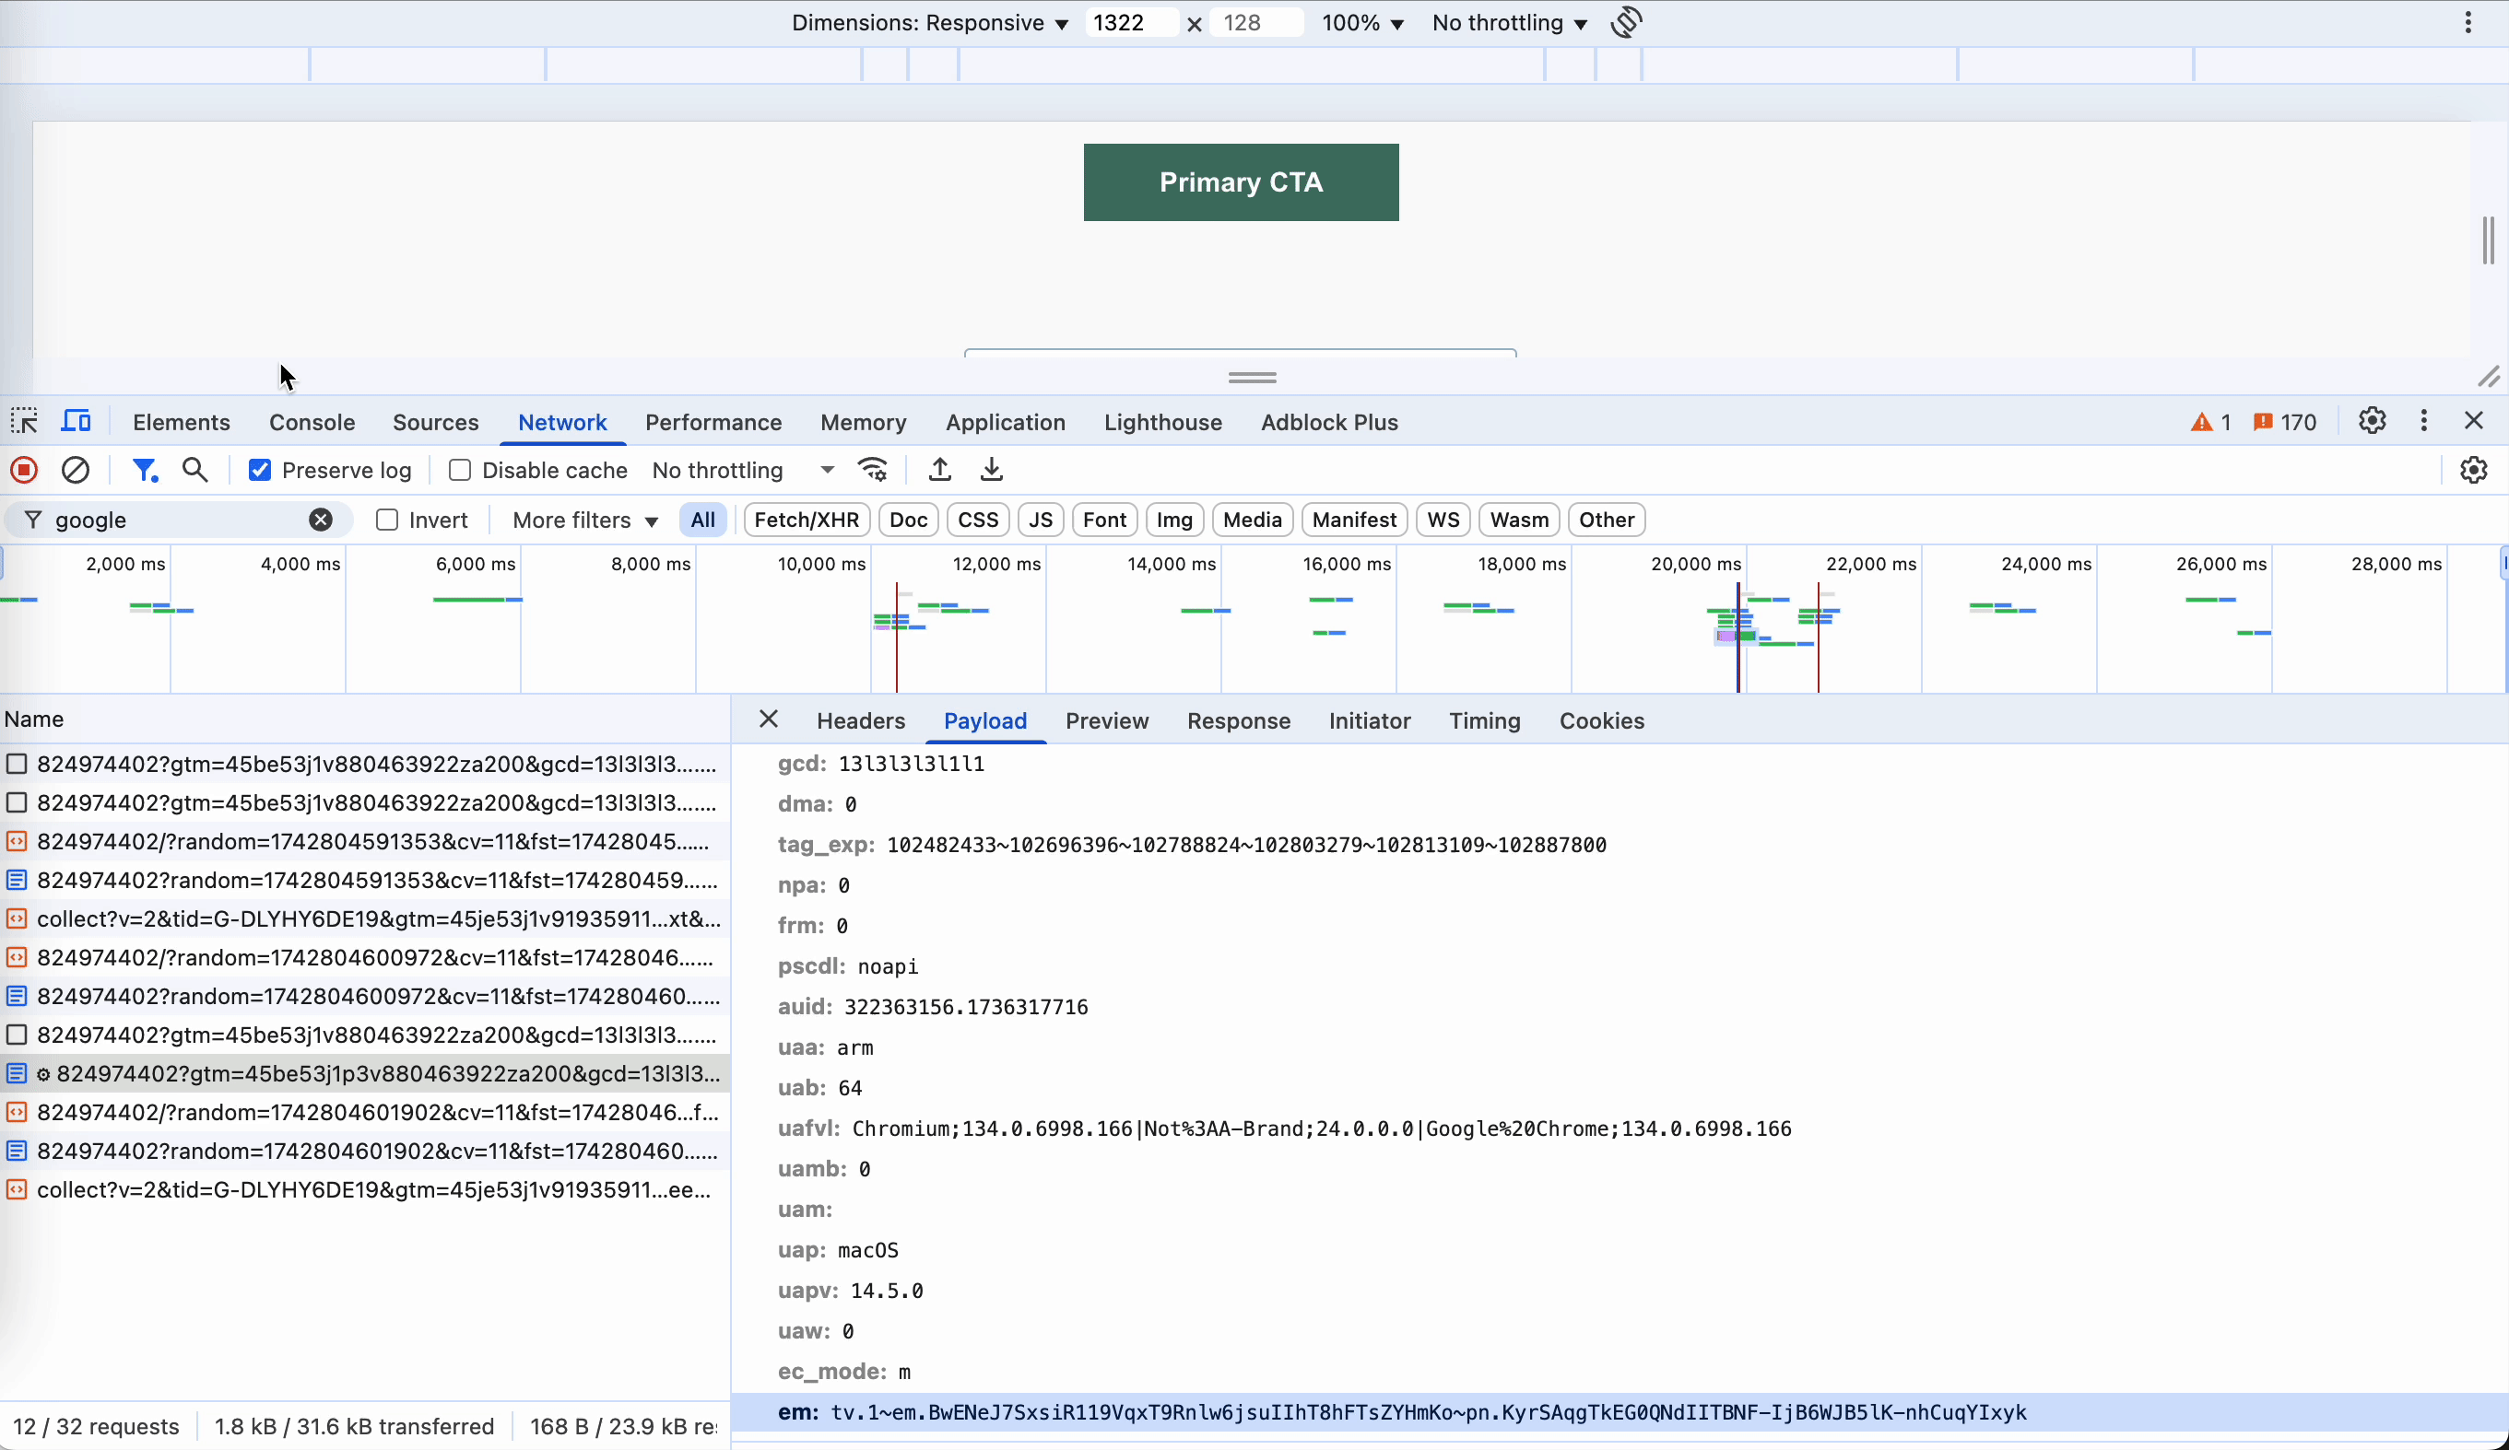Switch to Console tab

pos(312,422)
